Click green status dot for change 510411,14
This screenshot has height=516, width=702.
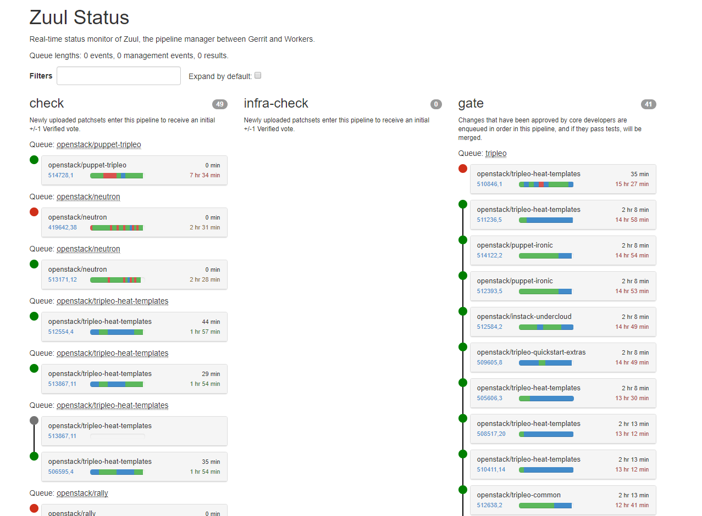point(463,454)
